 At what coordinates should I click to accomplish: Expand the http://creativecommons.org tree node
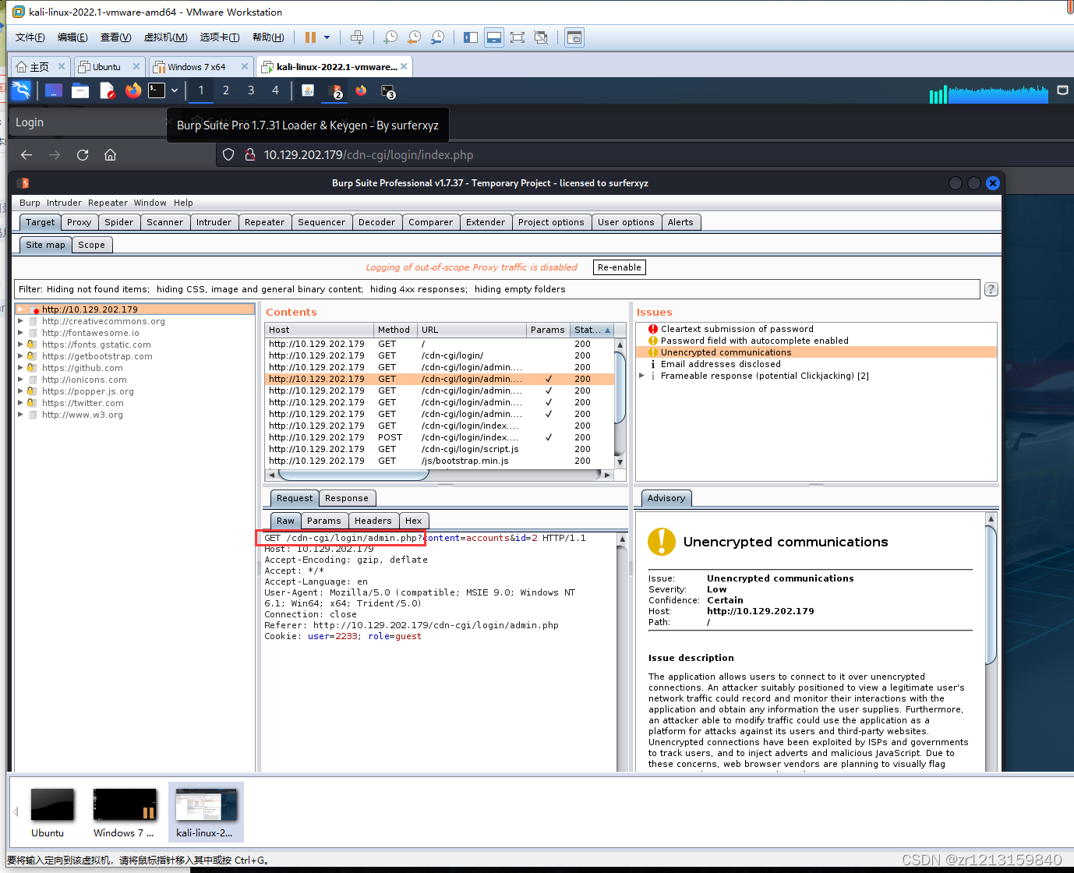pyautogui.click(x=20, y=321)
